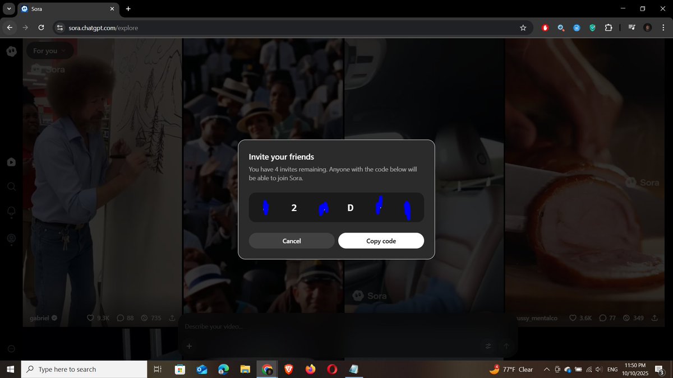The width and height of the screenshot is (673, 378).
Task: Go forward in browser
Action: 25,27
